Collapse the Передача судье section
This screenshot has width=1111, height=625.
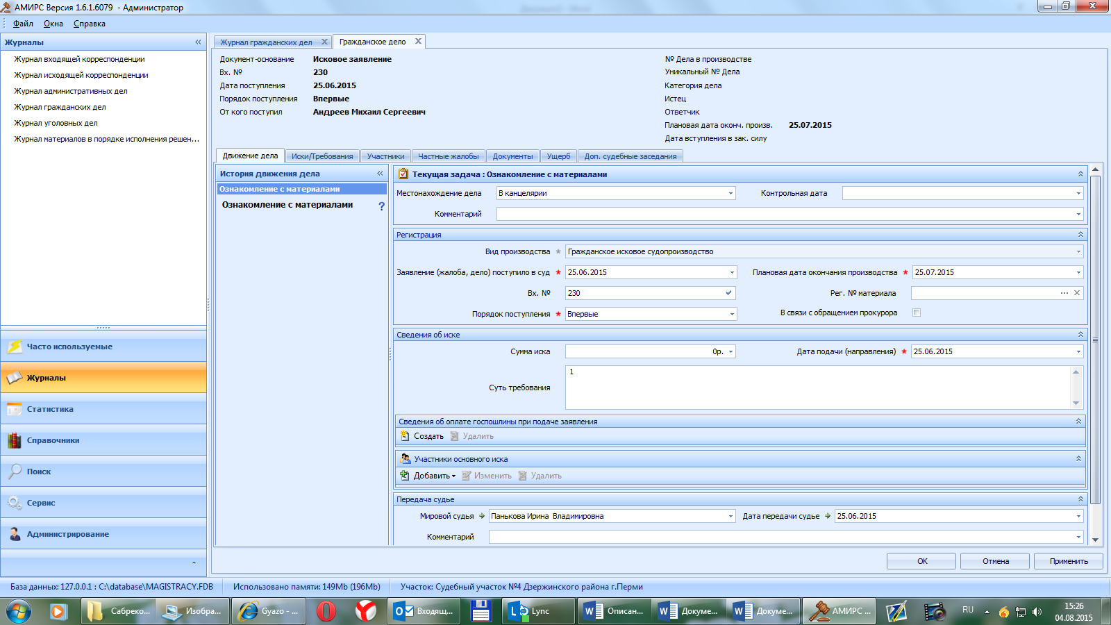pyautogui.click(x=1080, y=499)
